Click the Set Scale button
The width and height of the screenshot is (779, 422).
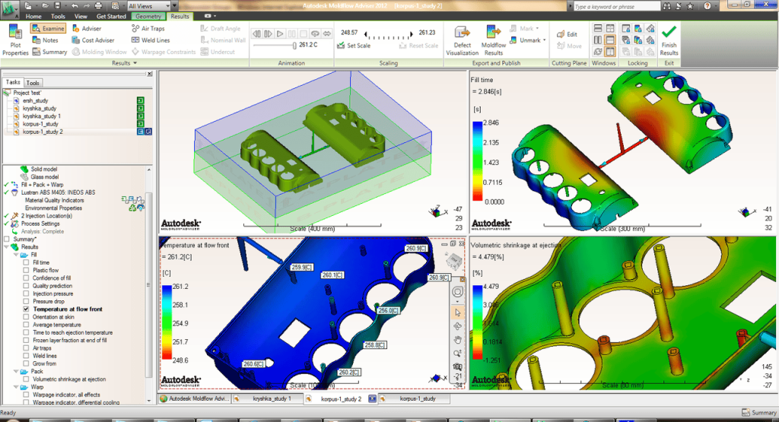click(353, 46)
